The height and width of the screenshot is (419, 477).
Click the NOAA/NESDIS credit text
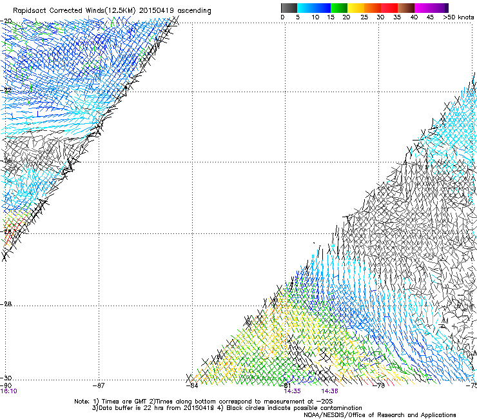point(380,415)
